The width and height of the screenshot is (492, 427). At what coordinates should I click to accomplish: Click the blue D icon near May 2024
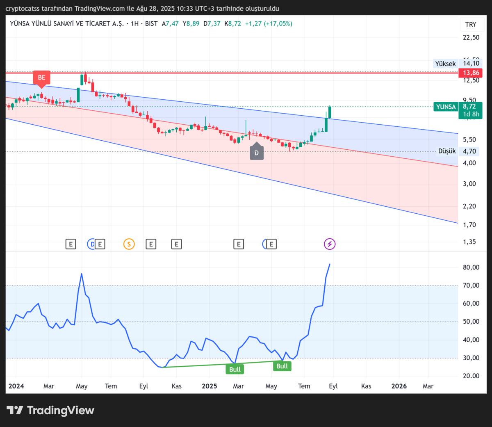click(91, 244)
